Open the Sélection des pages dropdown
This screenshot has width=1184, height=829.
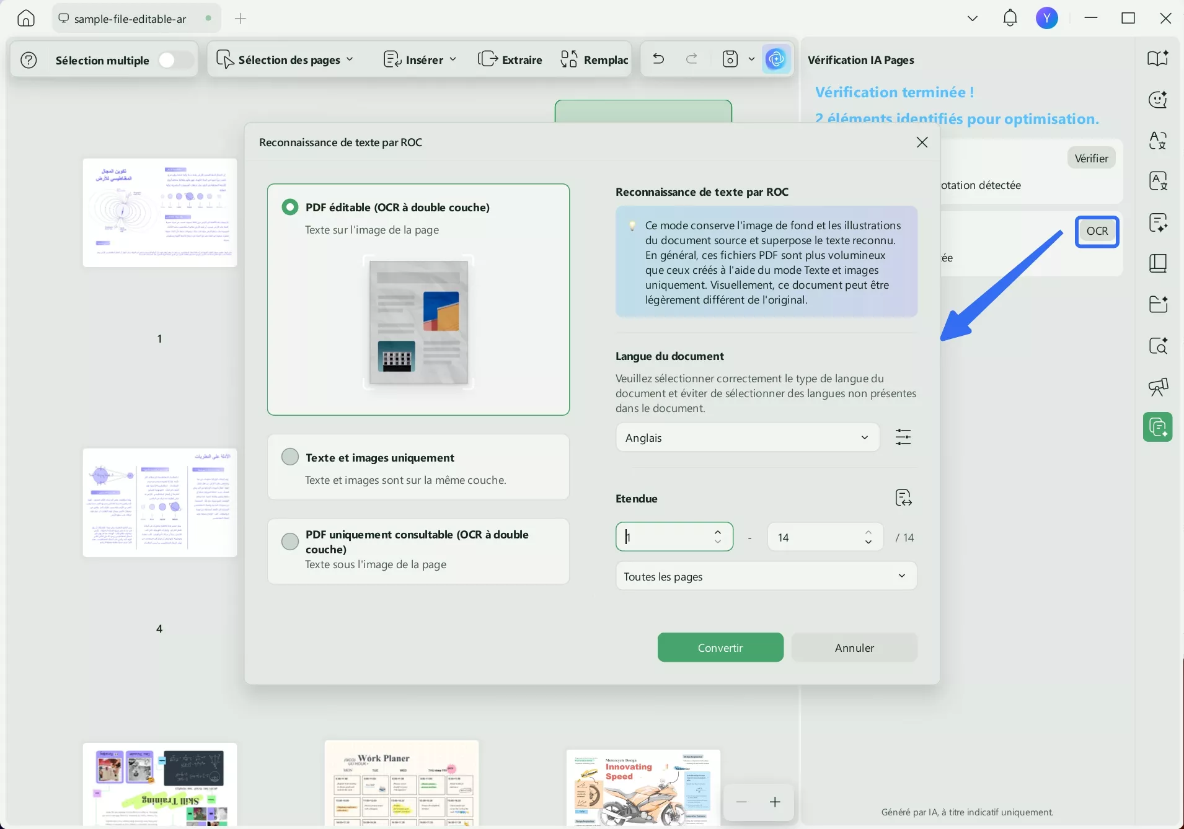(x=285, y=59)
